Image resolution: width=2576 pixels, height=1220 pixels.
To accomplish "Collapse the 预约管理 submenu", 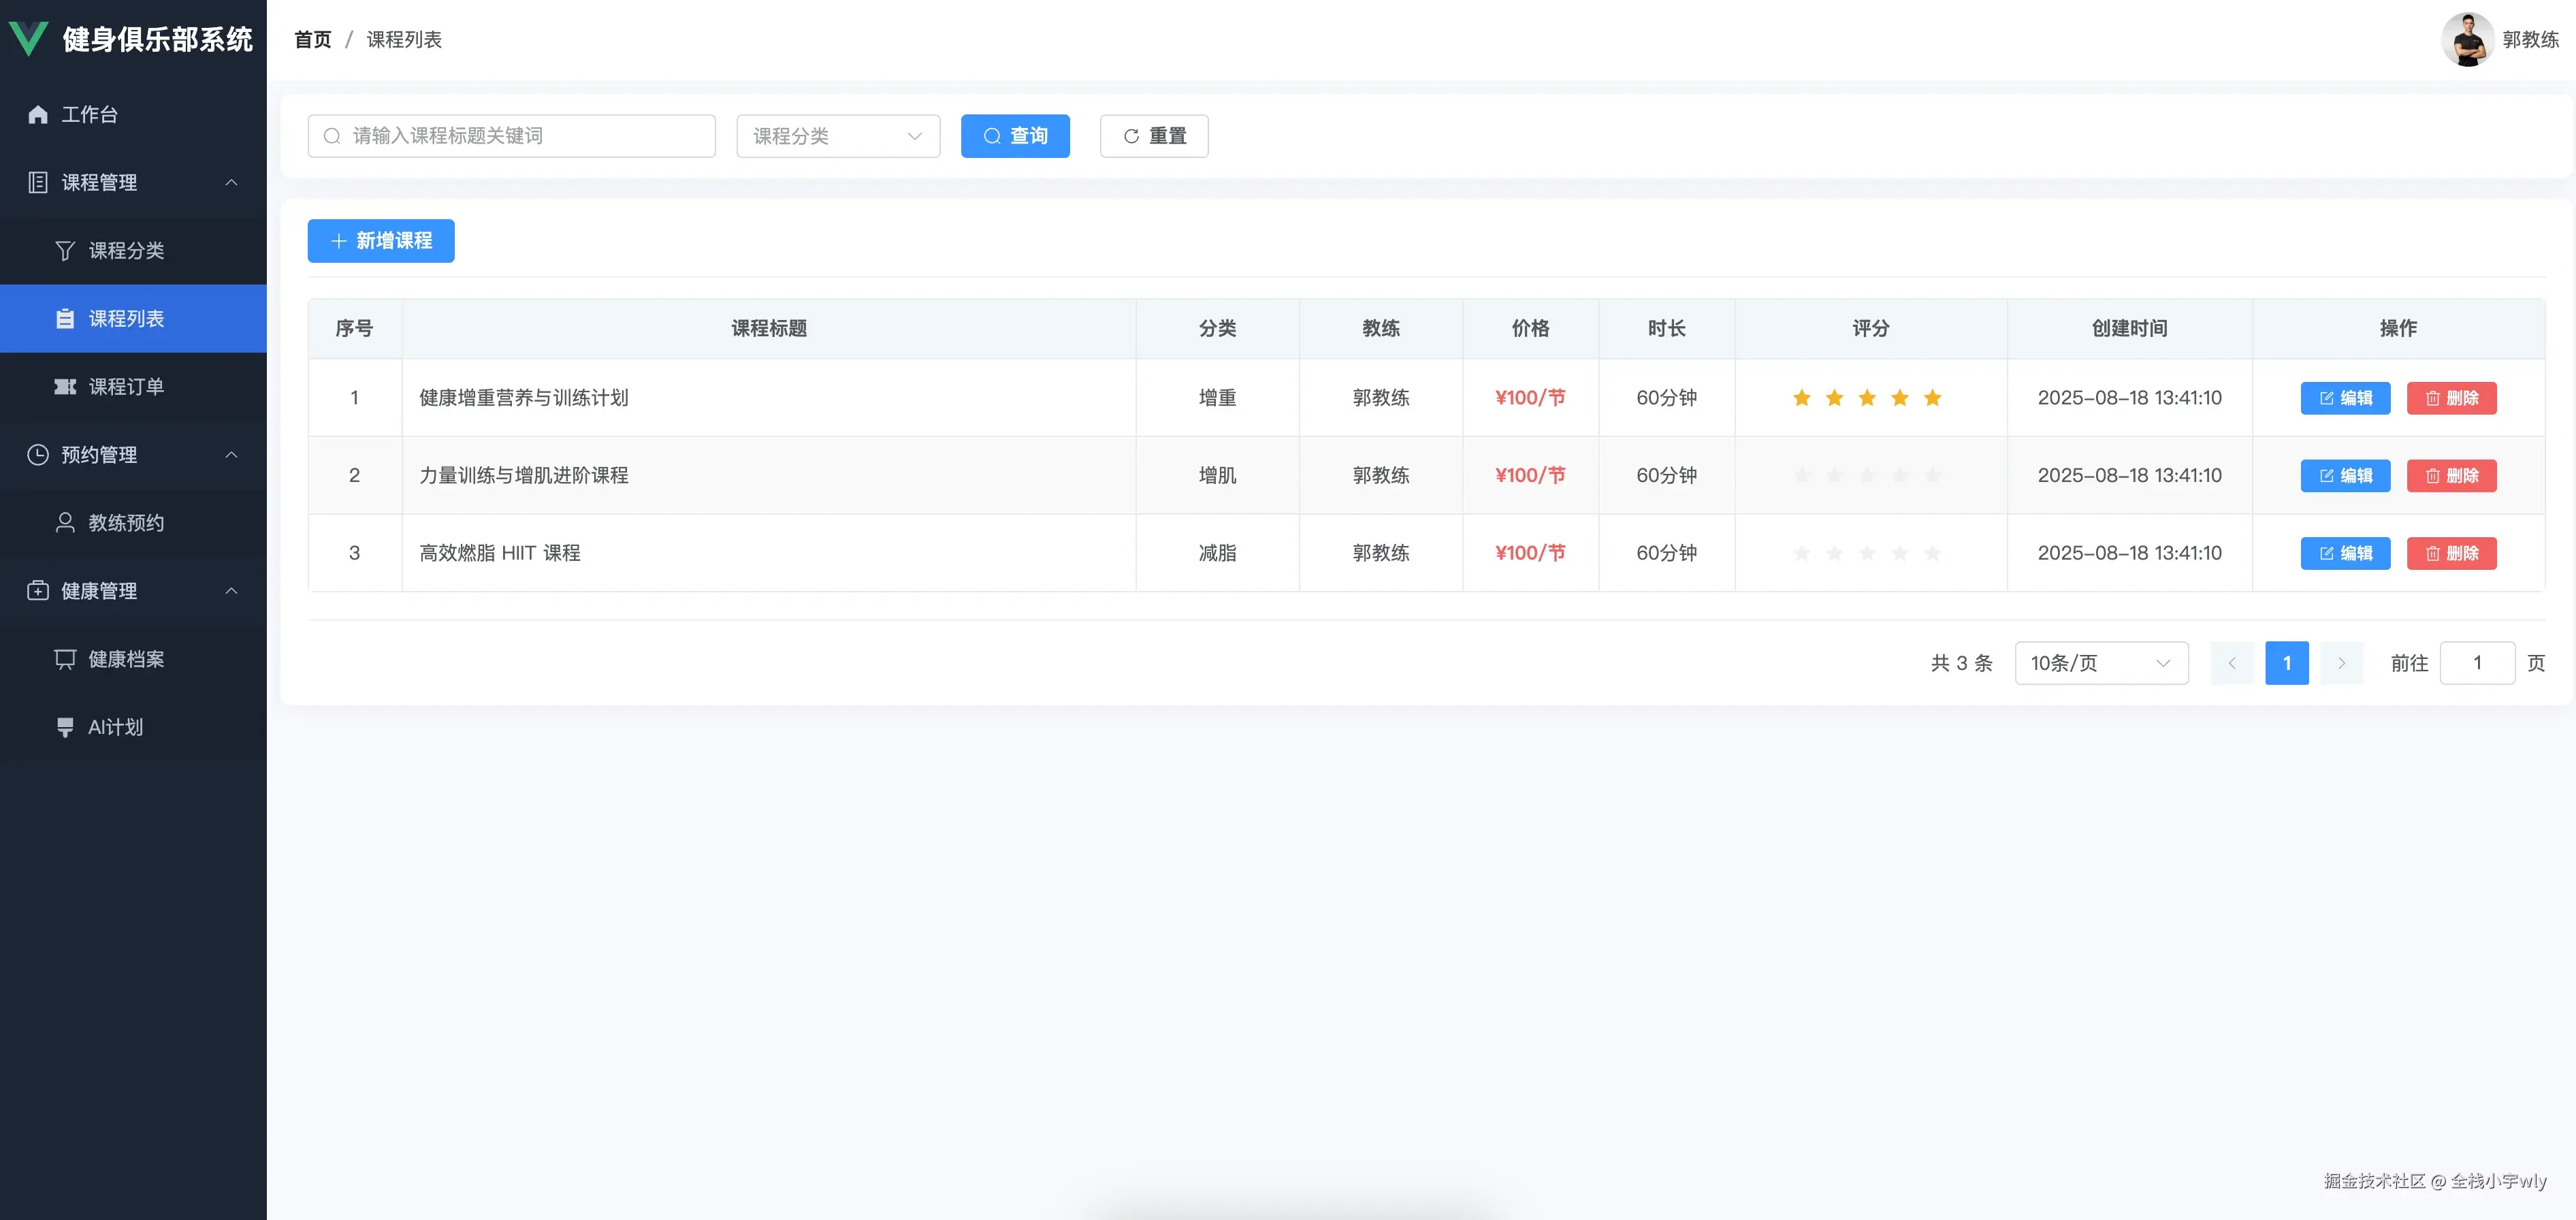I will pos(231,454).
